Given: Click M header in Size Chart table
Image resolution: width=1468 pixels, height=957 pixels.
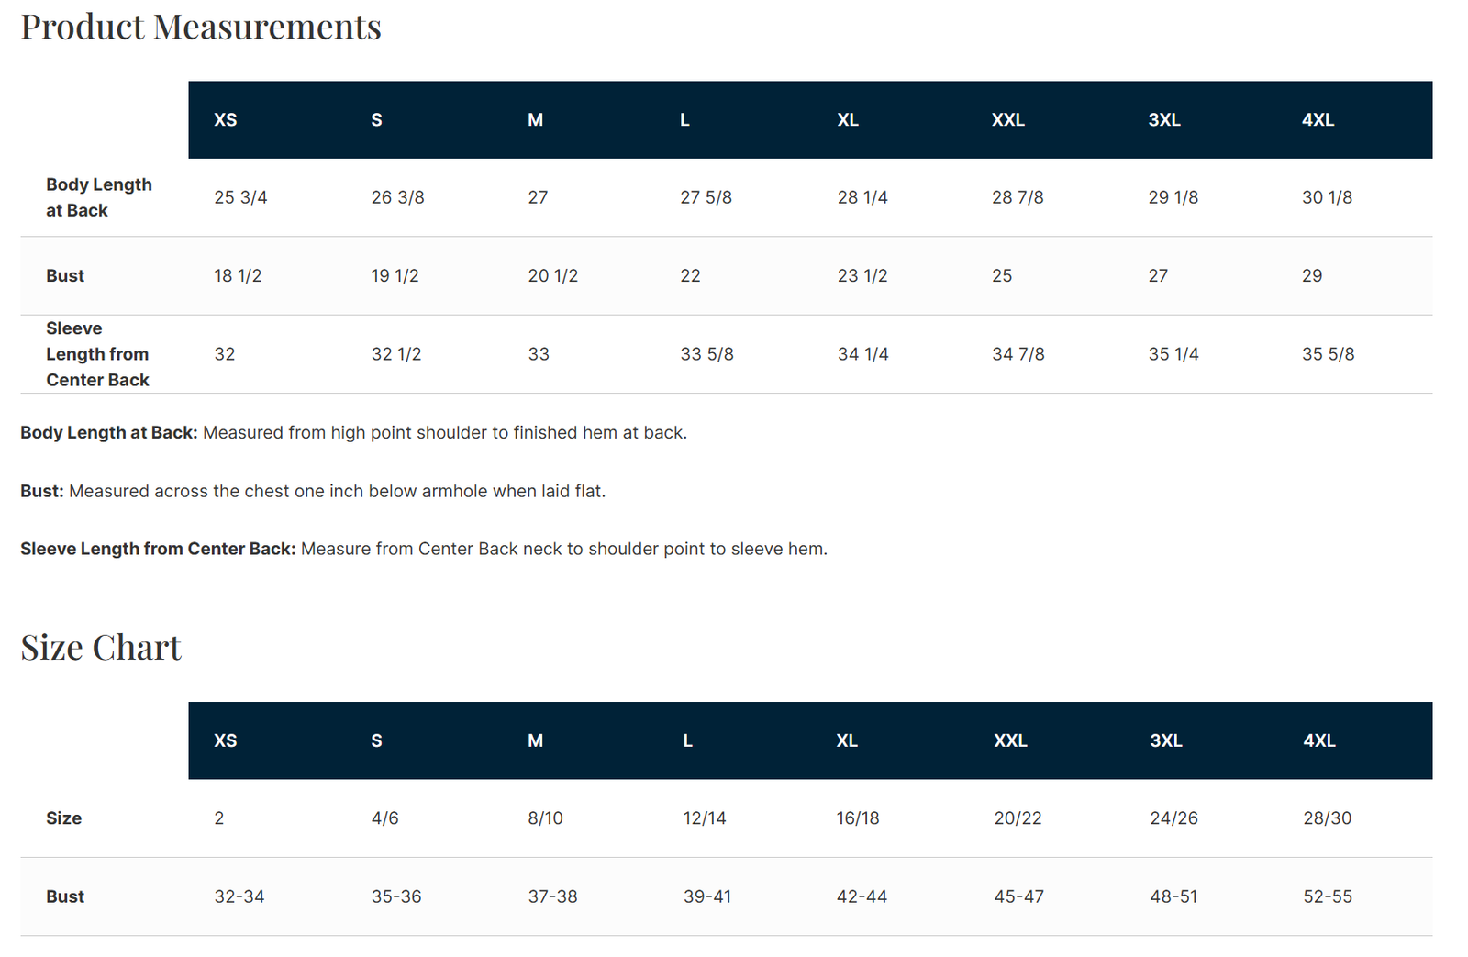Looking at the screenshot, I should click(536, 740).
